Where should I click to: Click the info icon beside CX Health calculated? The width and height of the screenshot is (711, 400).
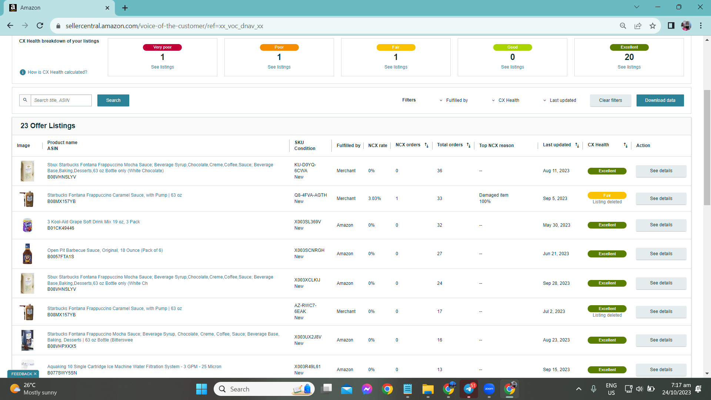click(x=23, y=72)
